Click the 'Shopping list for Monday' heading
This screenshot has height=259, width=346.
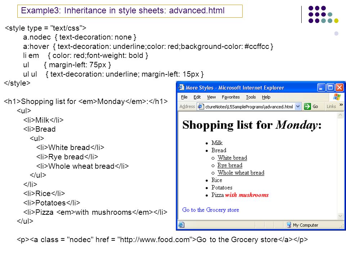click(252, 125)
